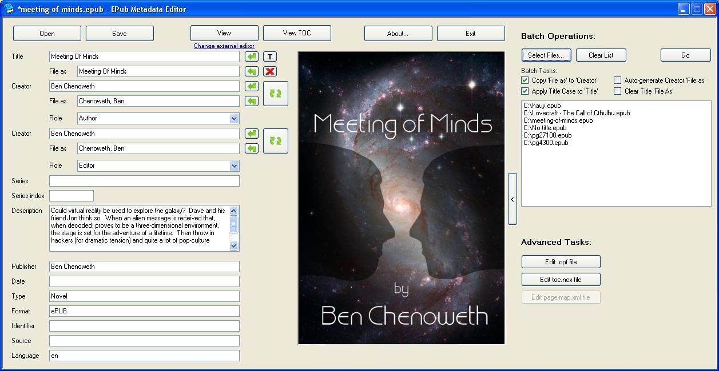This screenshot has width=719, height=371.
Task: Swap first creator's name order with refresh icon
Action: pyautogui.click(x=275, y=93)
